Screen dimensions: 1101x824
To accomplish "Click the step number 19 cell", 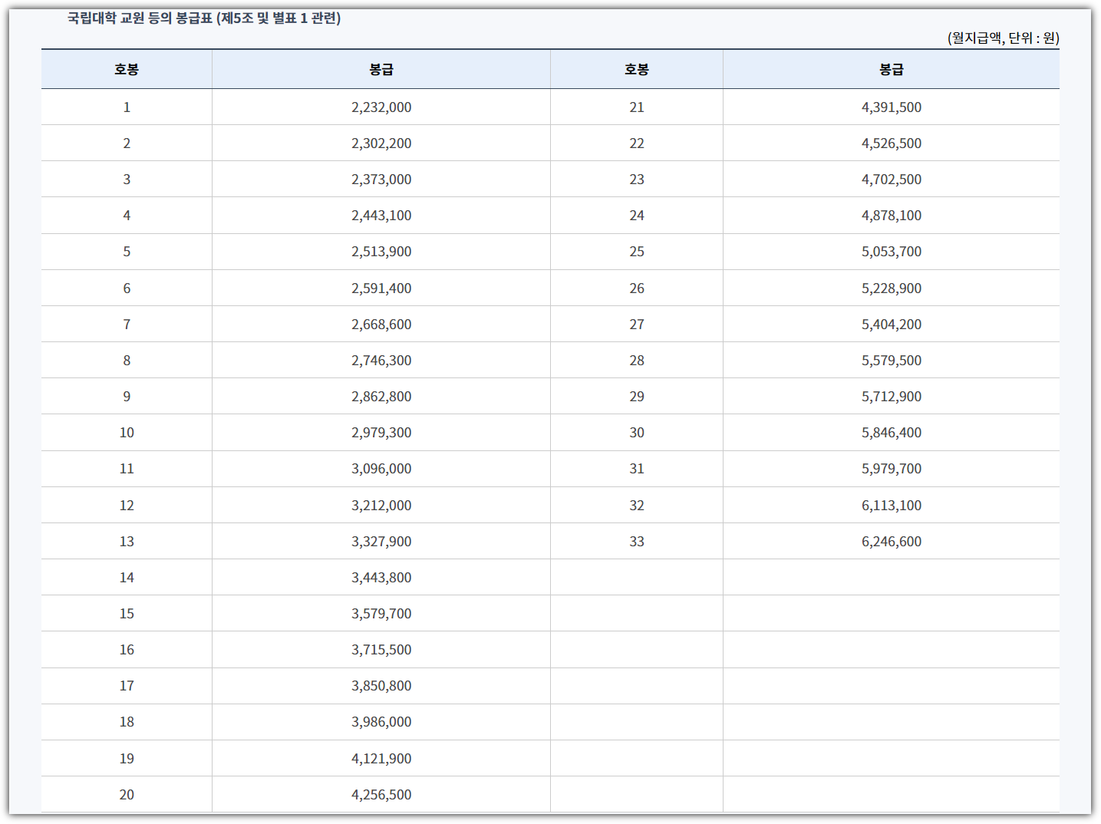I will 127,759.
